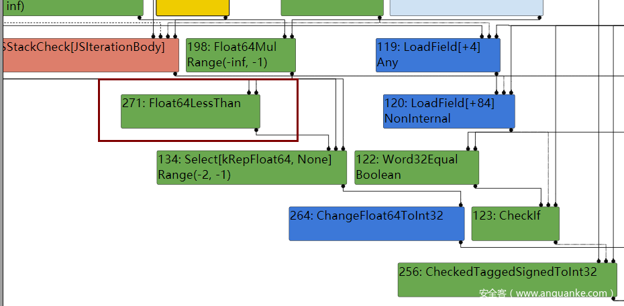Screen dimensions: 624x306
Task: Click the Range(-2, -1) type text
Action: pyautogui.click(x=194, y=175)
